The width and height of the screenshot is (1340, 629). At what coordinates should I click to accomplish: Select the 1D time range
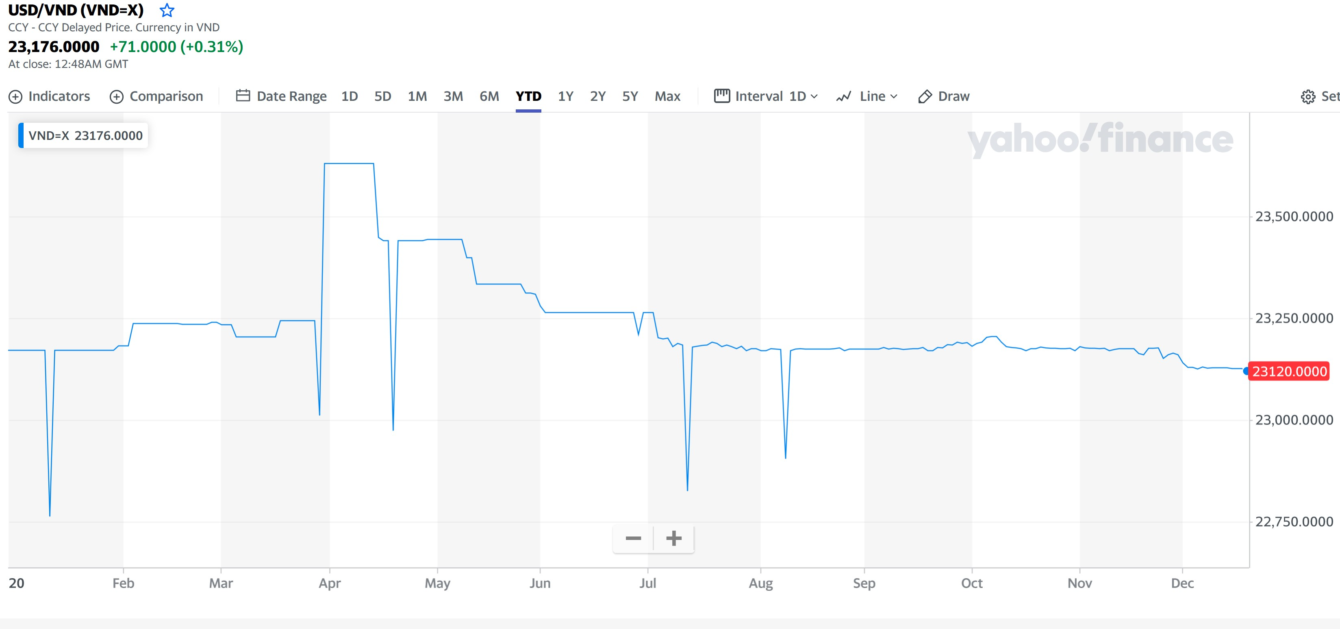point(349,96)
